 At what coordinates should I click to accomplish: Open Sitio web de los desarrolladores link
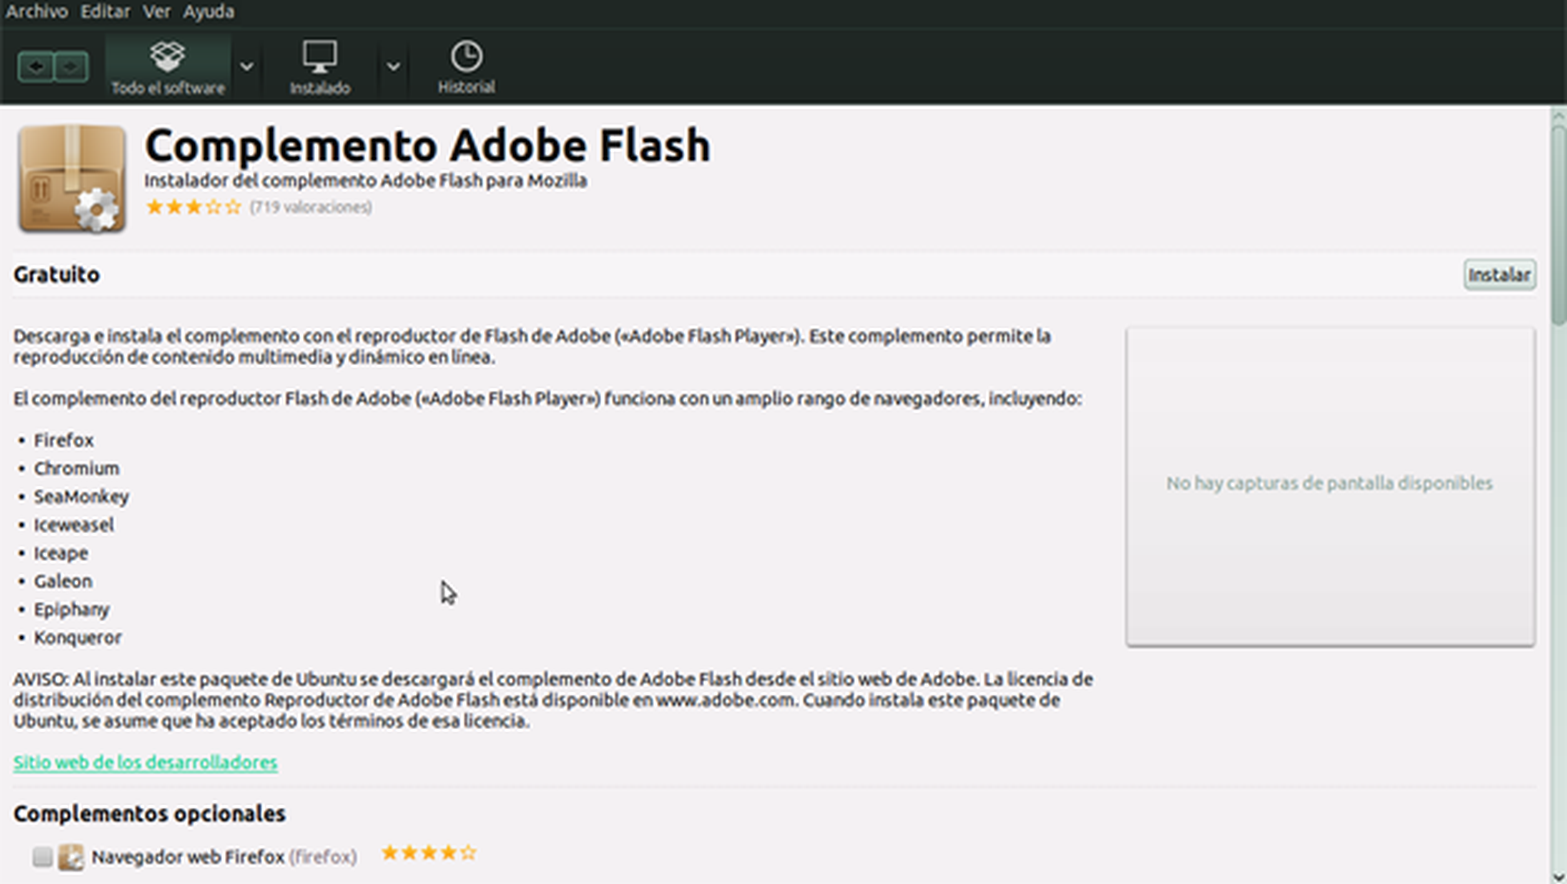[145, 762]
